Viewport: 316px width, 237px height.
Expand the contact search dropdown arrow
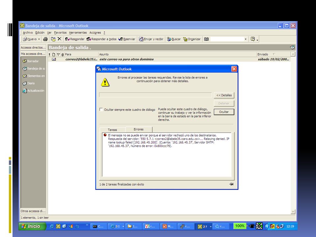(246, 39)
